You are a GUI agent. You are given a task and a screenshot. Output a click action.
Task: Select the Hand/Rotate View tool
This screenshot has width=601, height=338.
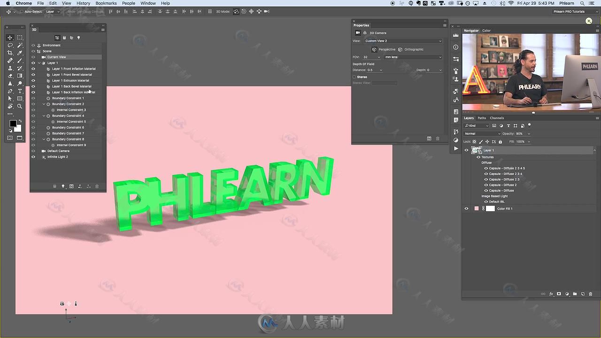[x=10, y=106]
